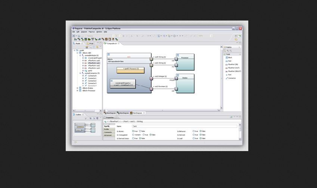Expand the Block Processor tree node
The height and width of the screenshot is (188, 317).
click(77, 91)
